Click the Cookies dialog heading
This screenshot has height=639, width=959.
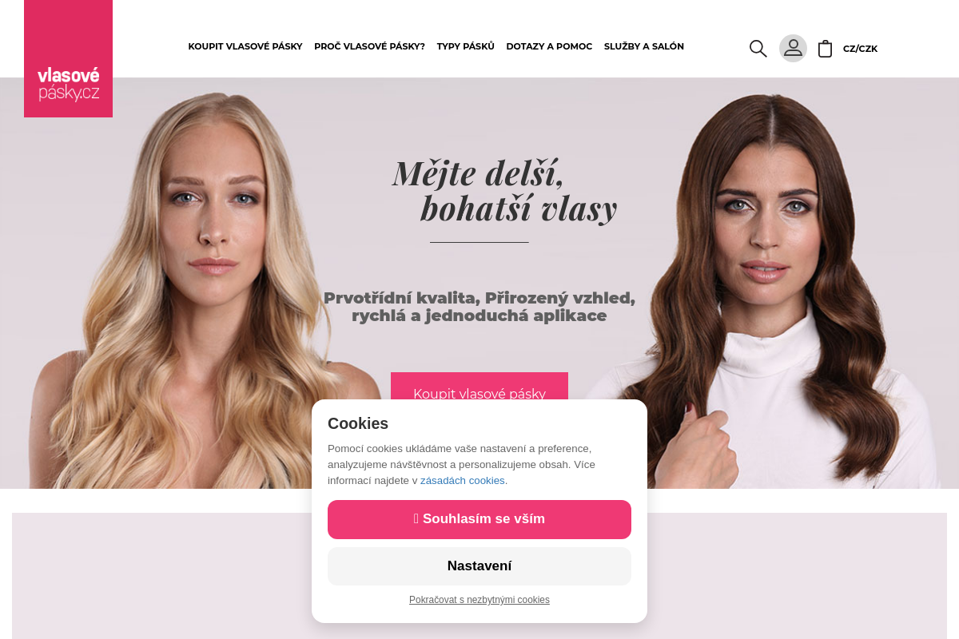click(358, 423)
